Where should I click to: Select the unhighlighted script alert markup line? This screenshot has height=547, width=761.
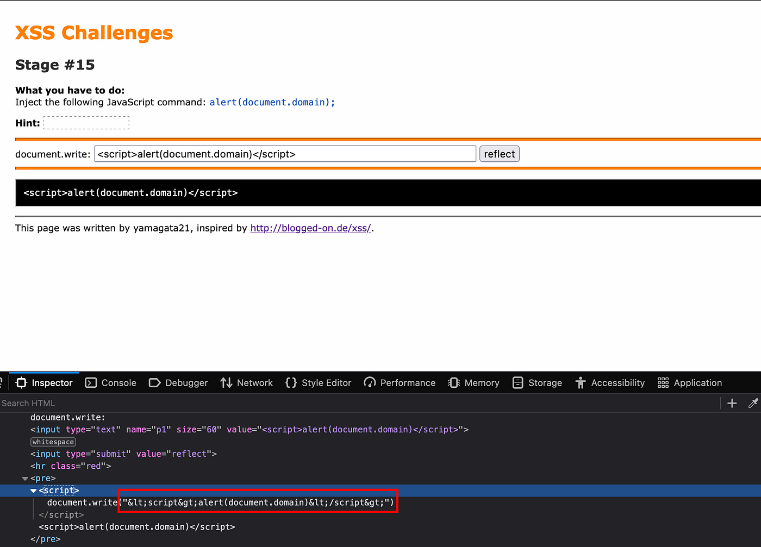[137, 527]
